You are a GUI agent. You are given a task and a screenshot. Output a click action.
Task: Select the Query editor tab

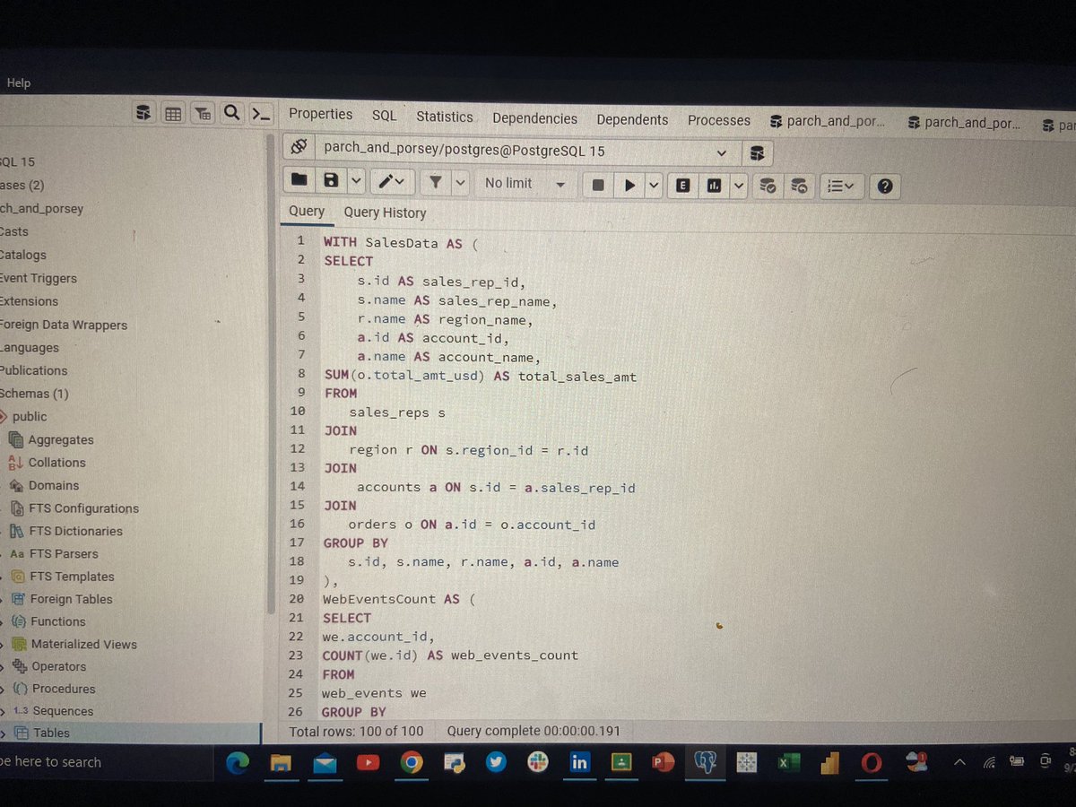(x=307, y=211)
